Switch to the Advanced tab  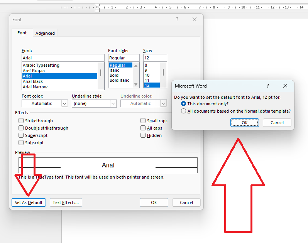click(45, 33)
